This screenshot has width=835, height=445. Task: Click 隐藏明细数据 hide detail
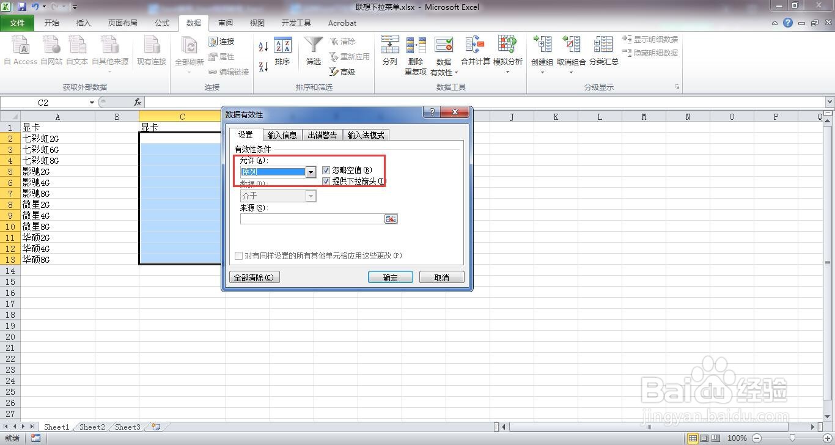650,53
